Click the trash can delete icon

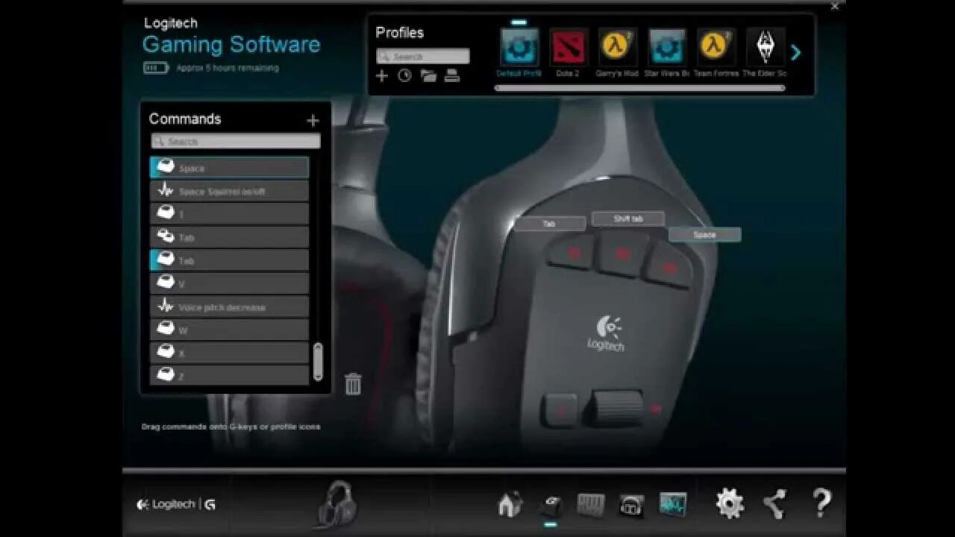coord(353,383)
